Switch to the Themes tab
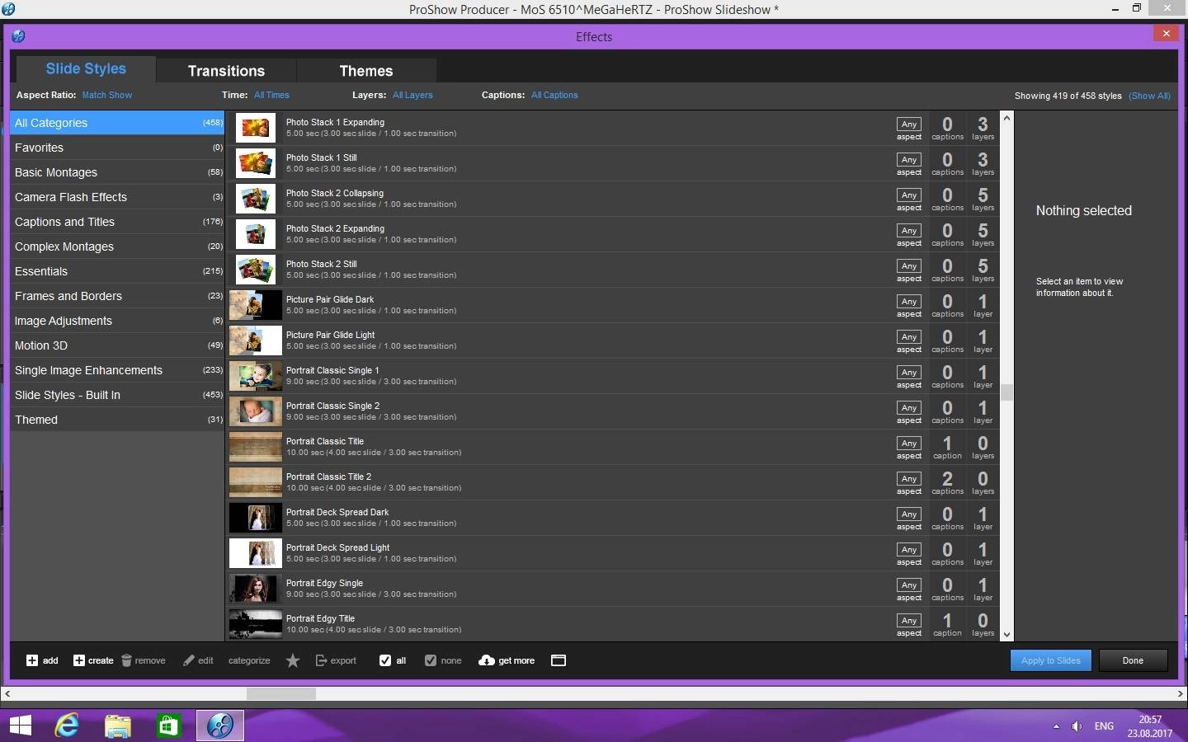 click(366, 71)
